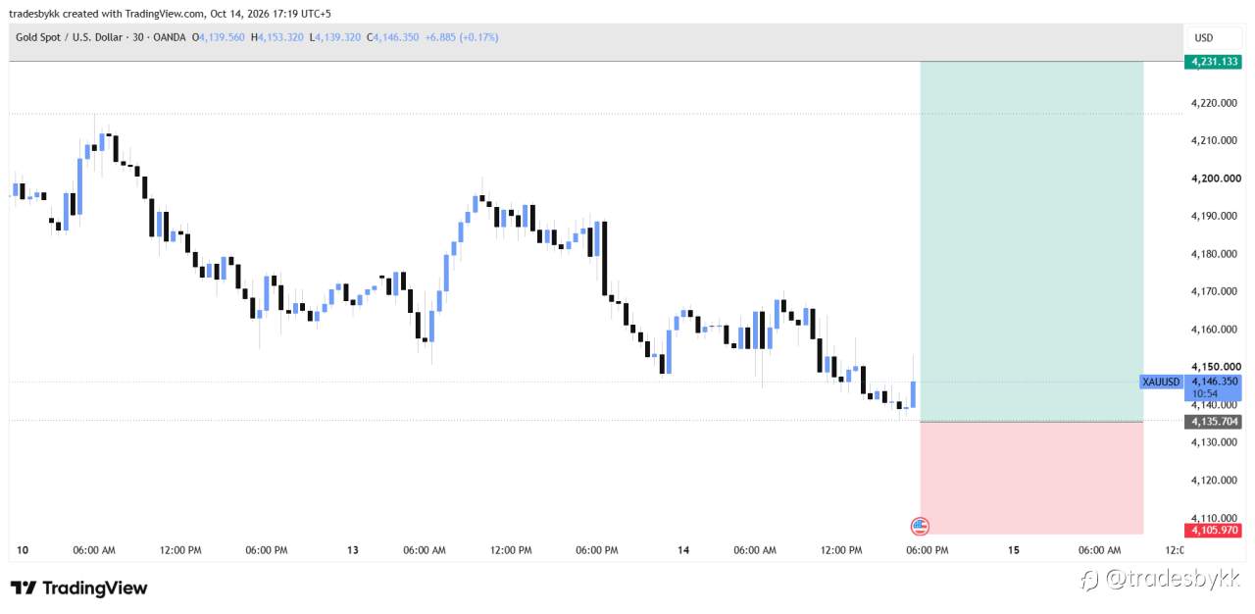This screenshot has height=614, width=1255.
Task: Click the US flag economic event icon
Action: click(x=920, y=526)
